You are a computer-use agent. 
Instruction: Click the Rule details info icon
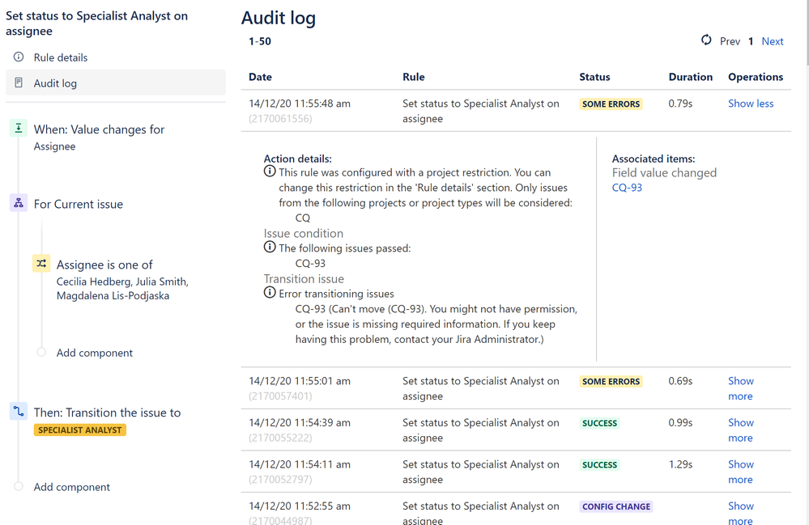pyautogui.click(x=19, y=57)
